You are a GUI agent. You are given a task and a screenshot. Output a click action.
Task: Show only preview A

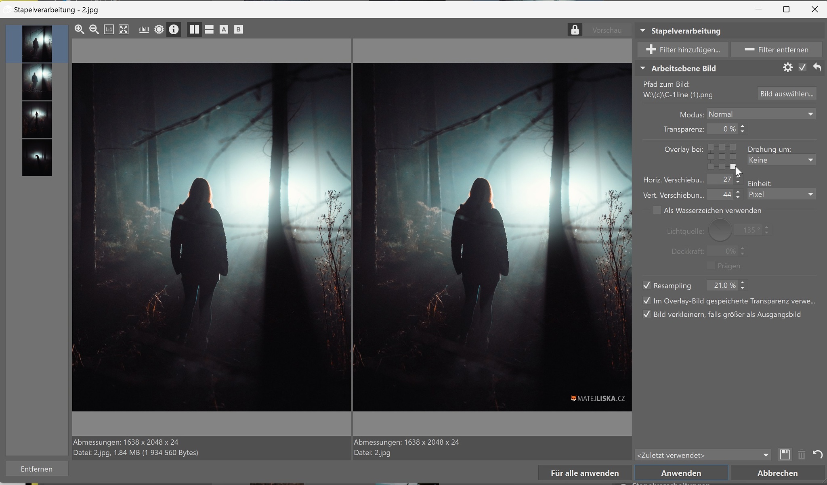click(224, 29)
